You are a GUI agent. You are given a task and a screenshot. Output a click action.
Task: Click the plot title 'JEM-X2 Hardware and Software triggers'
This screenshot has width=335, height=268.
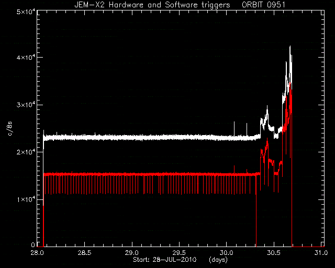pos(152,5)
